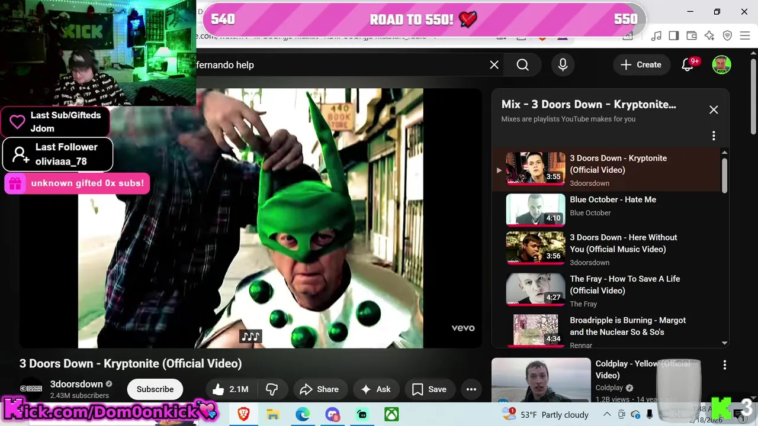Open Brave Leo AI sparkle icon
This screenshot has height=426, width=758.
709,36
